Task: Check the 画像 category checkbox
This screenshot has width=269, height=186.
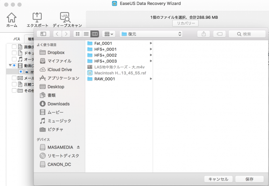Action: [x=14, y=46]
